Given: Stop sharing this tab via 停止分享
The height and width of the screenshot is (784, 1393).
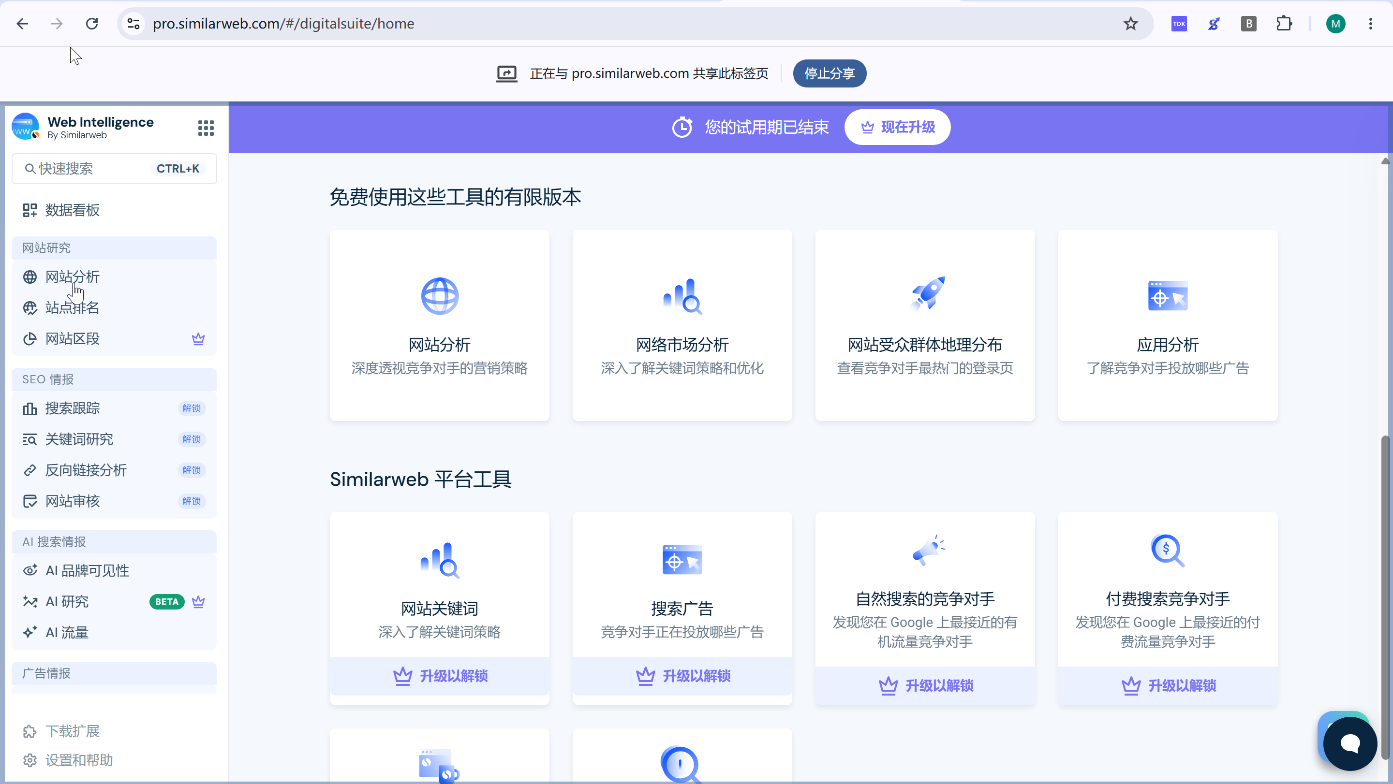Looking at the screenshot, I should 830,73.
